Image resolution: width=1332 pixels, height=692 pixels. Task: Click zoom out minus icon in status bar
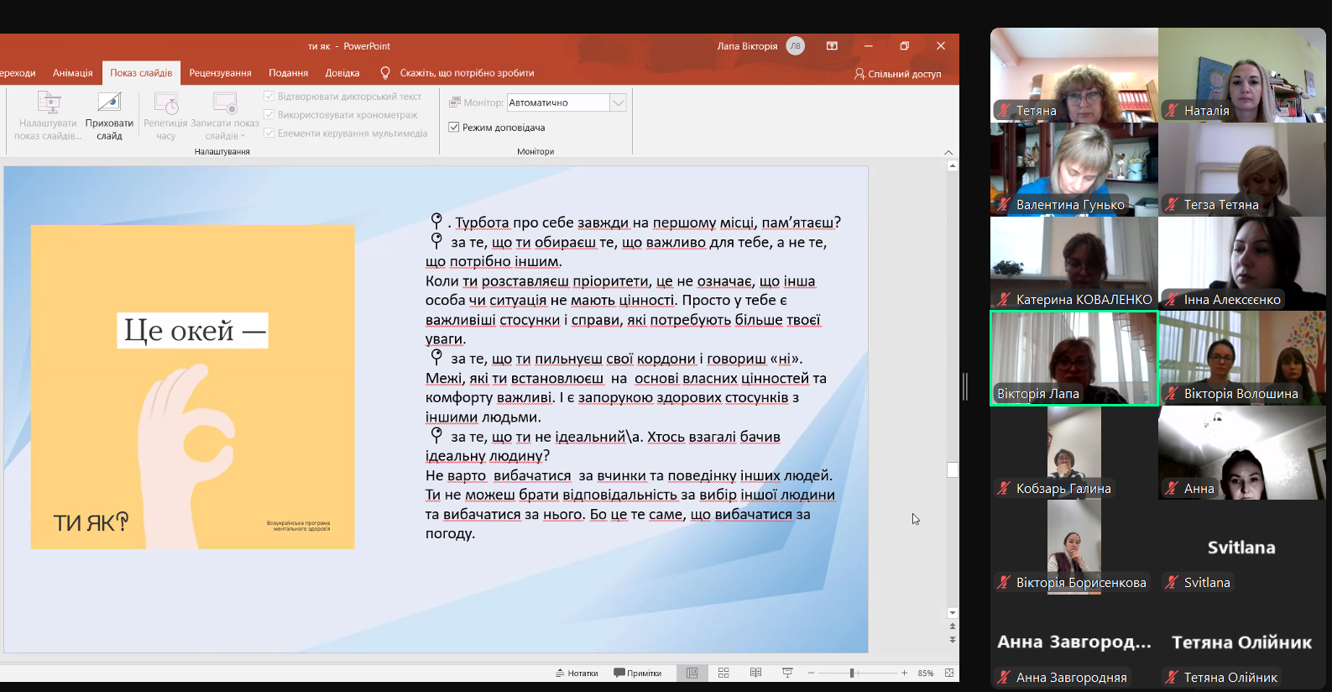811,673
